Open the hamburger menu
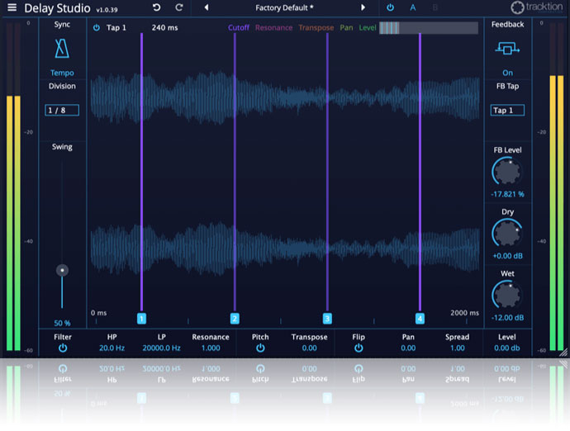The width and height of the screenshot is (570, 431). 12,8
